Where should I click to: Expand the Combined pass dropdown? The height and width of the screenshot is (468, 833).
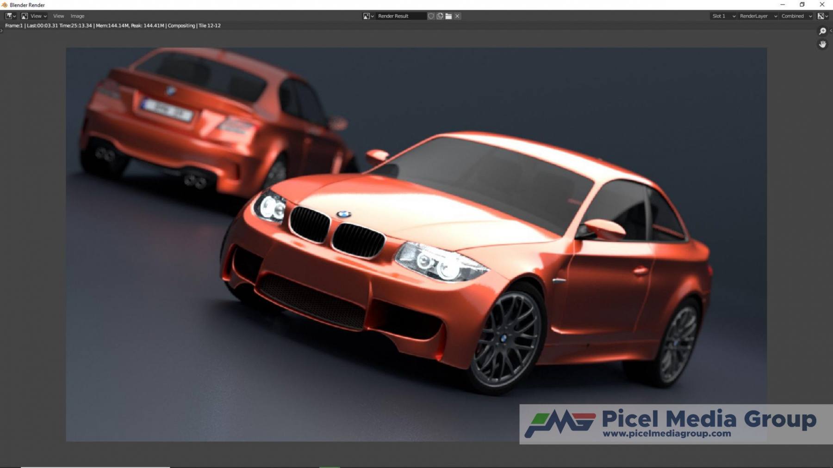796,16
